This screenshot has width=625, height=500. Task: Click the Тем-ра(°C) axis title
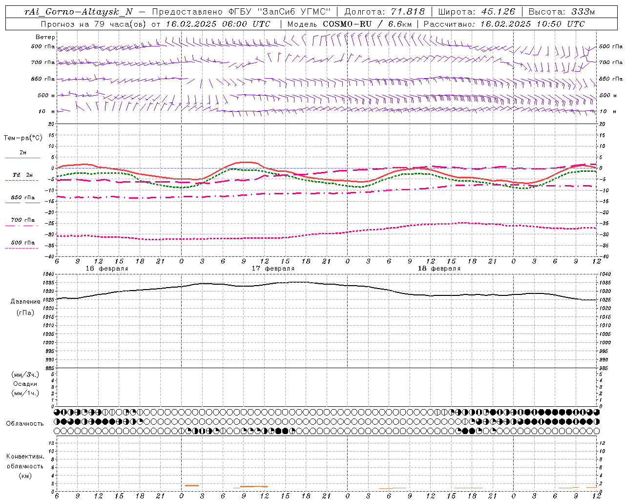[x=23, y=138]
